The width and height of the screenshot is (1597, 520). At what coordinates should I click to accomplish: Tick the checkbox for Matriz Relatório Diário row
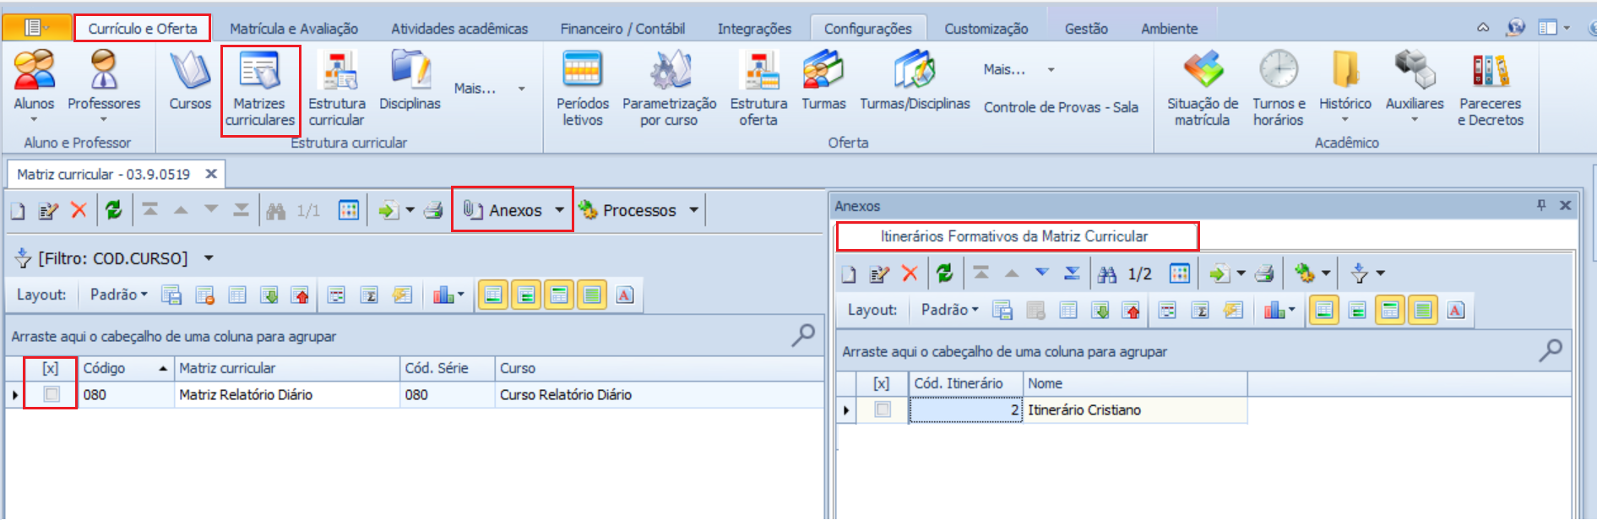(x=52, y=394)
